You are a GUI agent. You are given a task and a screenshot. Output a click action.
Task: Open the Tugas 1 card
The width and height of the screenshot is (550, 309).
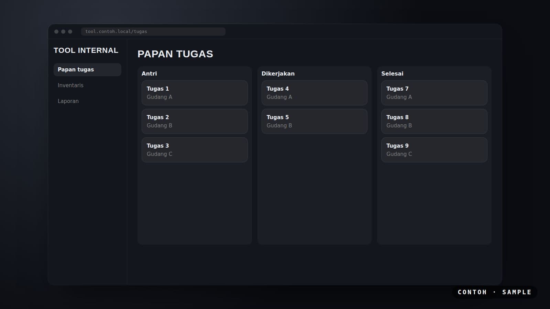tap(195, 93)
